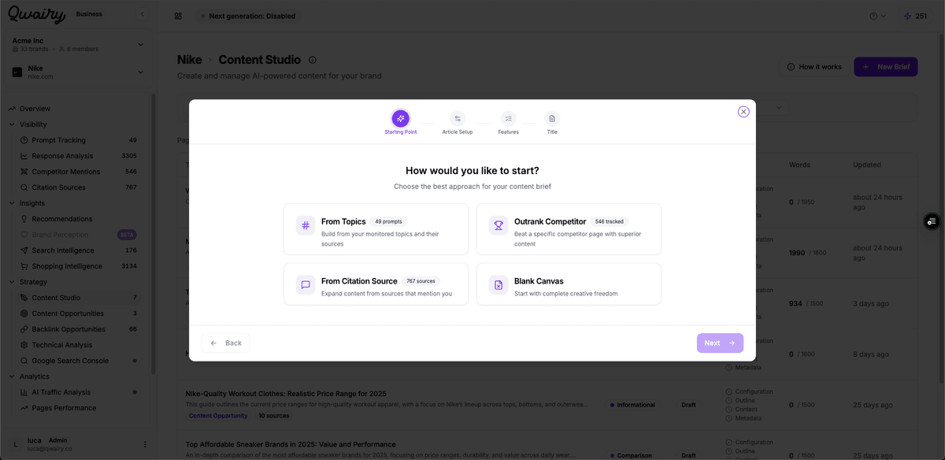This screenshot has width=945, height=460.
Task: Expand the Acme Inc organization dropdown
Action: point(141,45)
